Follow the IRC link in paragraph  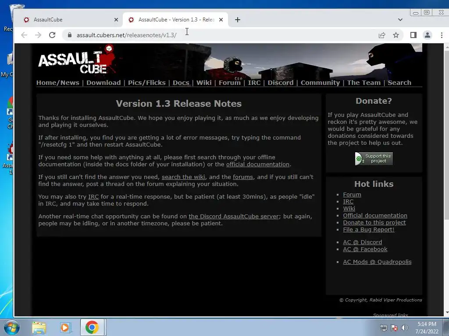point(93,197)
